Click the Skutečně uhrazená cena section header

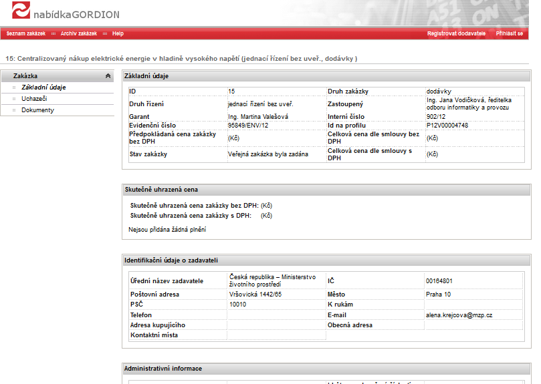click(161, 190)
